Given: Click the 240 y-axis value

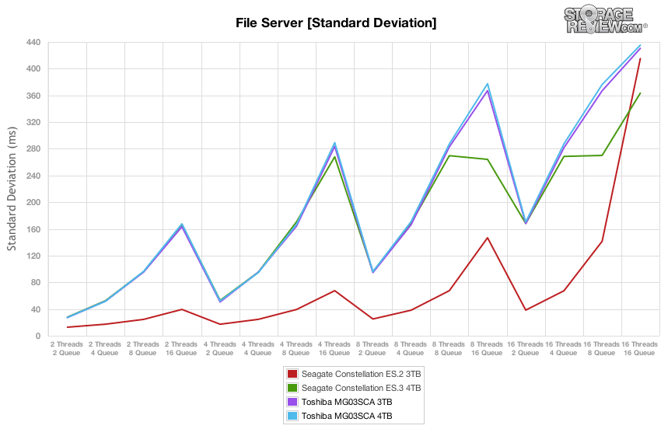Looking at the screenshot, I should point(33,176).
